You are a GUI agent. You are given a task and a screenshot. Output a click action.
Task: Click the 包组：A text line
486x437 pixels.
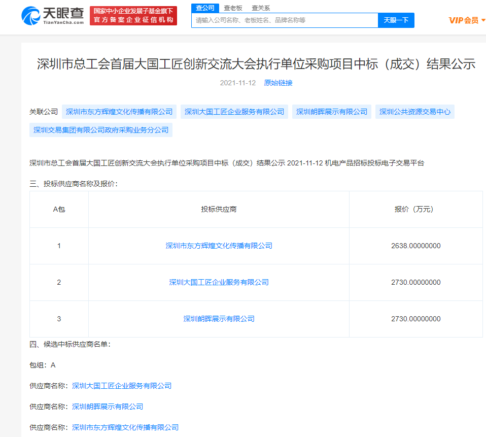43,365
